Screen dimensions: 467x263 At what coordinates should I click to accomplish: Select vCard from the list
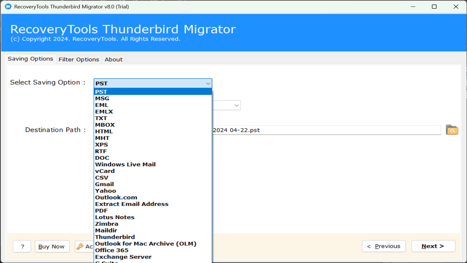(153, 171)
